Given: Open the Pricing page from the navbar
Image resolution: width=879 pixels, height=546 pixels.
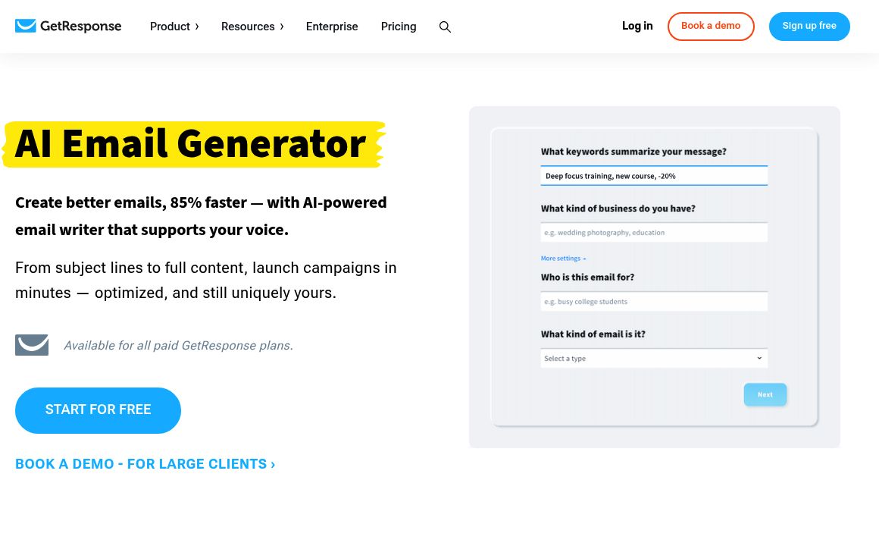Looking at the screenshot, I should 399,27.
